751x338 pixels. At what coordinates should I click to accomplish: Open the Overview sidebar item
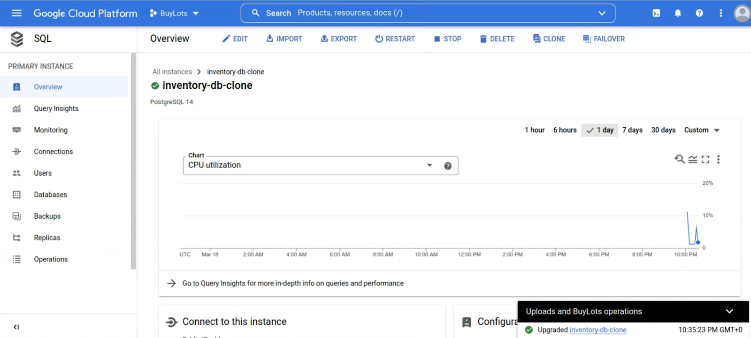[64, 87]
